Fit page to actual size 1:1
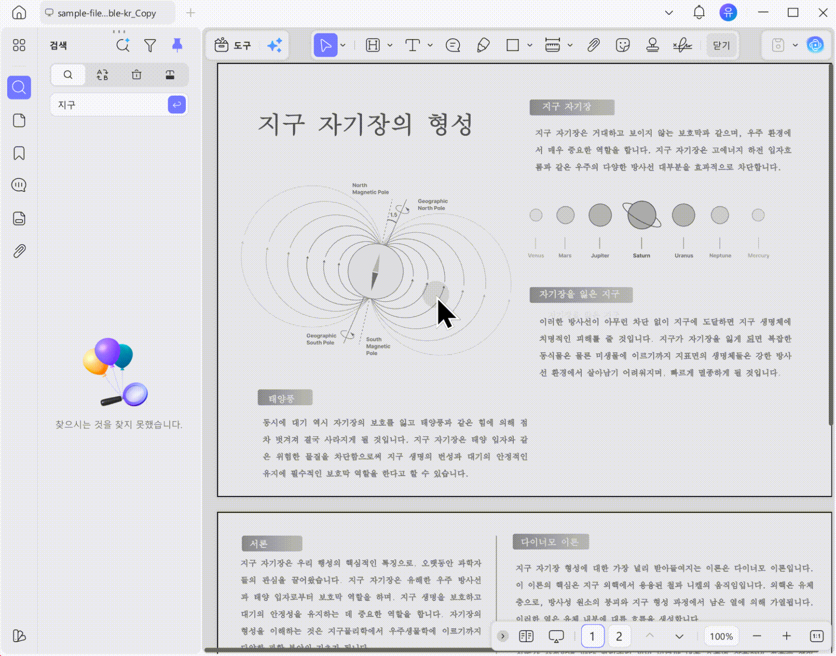The width and height of the screenshot is (836, 656). point(817,636)
